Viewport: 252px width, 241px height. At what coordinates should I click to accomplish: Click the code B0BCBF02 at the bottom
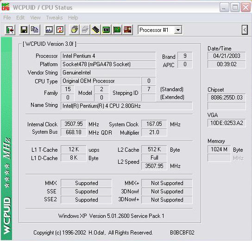[x=182, y=233]
